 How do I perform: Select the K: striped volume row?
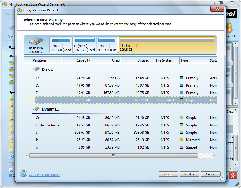pos(120,147)
